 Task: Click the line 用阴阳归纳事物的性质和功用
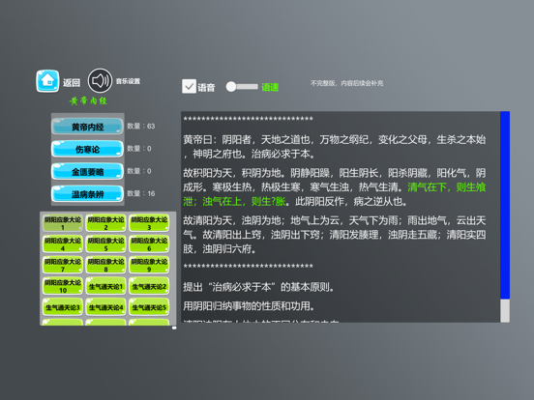click(x=249, y=306)
